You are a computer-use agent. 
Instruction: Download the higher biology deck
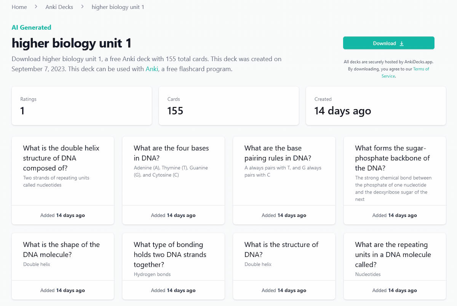388,43
